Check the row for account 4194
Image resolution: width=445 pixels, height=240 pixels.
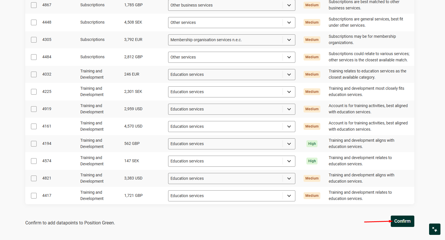[34, 144]
